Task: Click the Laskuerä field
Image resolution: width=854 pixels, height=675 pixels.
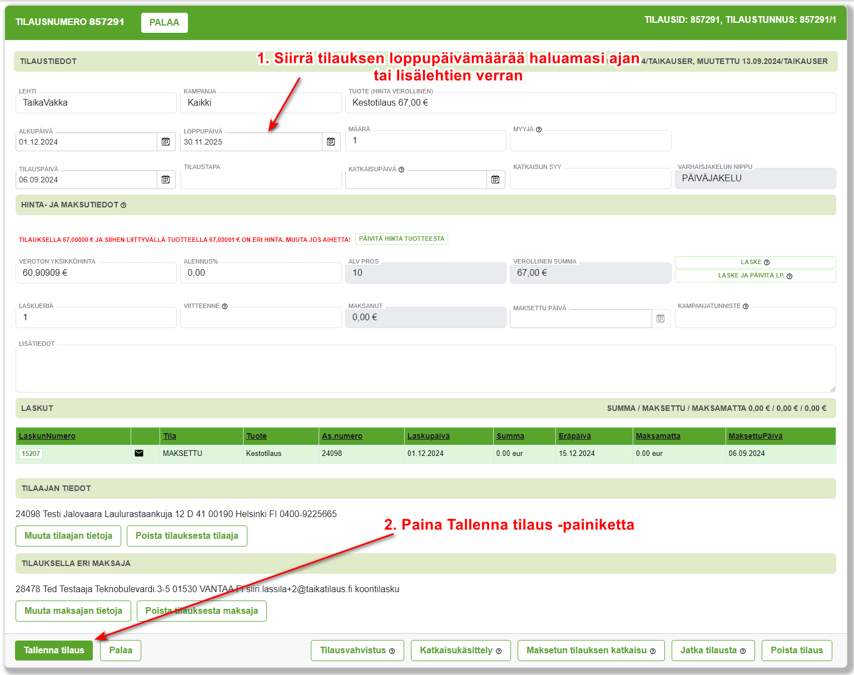Action: pos(96,317)
